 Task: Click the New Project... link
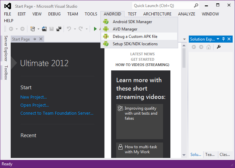coord(33,97)
